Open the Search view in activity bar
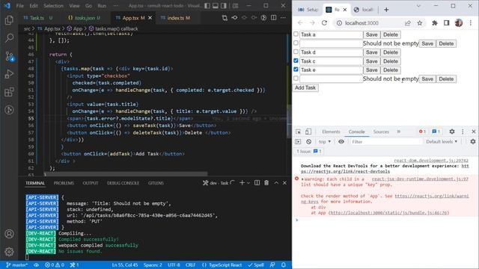This screenshot has height=269, width=479. [x=9, y=38]
